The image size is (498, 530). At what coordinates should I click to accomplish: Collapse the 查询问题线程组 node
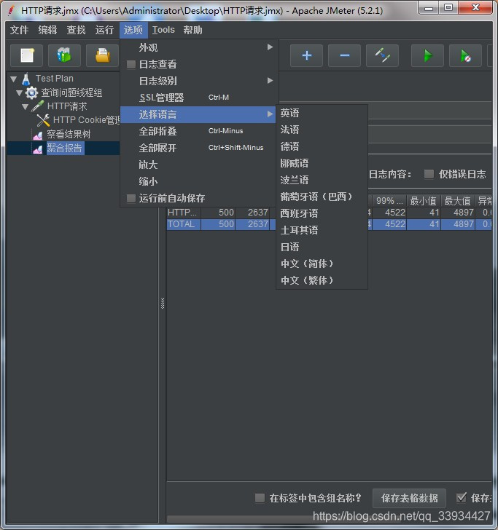tap(19, 92)
